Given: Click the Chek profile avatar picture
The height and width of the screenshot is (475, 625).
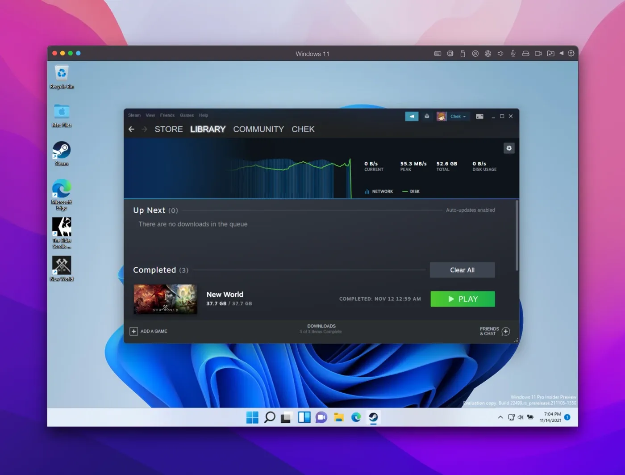Looking at the screenshot, I should (441, 116).
